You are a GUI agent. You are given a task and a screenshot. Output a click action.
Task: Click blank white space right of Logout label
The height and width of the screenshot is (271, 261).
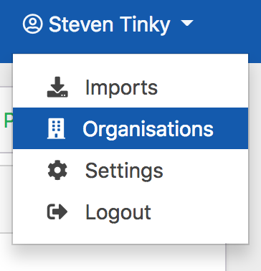point(199,211)
